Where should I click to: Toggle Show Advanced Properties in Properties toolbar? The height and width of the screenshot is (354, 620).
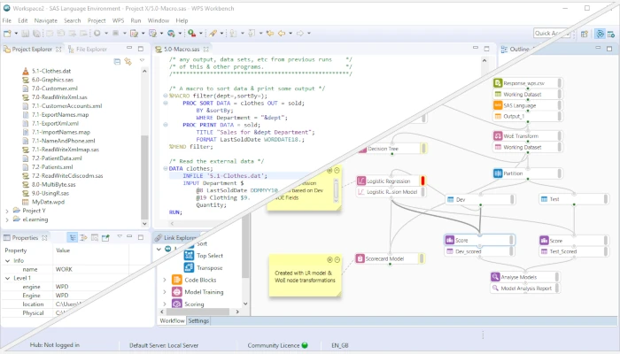83,237
